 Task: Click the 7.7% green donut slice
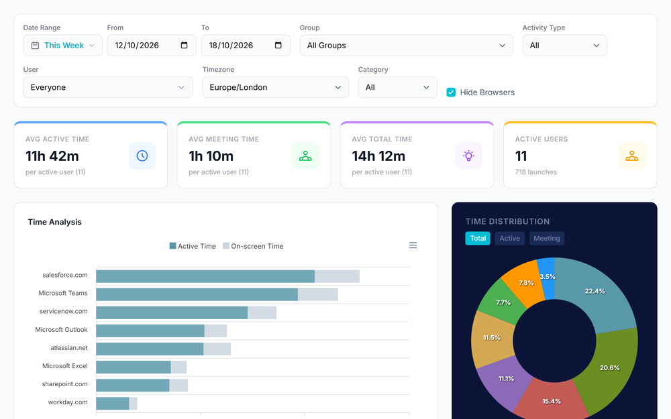(503, 302)
